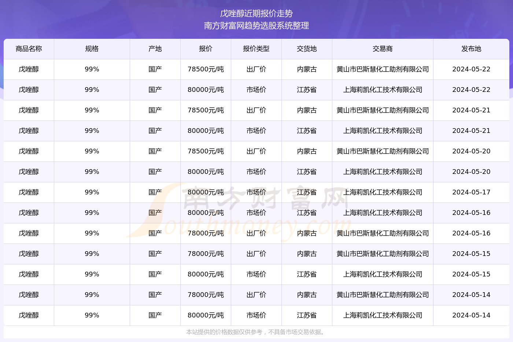Click the subtitle 南方财富网趋势选股系统整理

tap(256, 26)
